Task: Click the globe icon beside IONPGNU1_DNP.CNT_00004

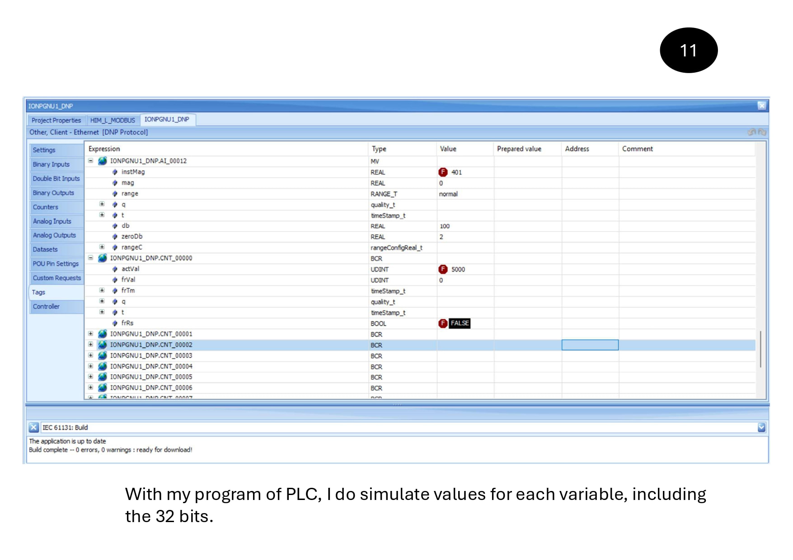Action: point(103,366)
